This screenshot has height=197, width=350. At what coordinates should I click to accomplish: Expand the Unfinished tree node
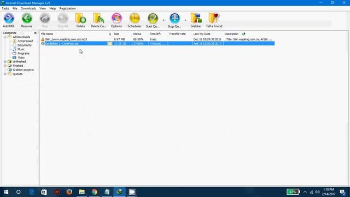coord(5,62)
